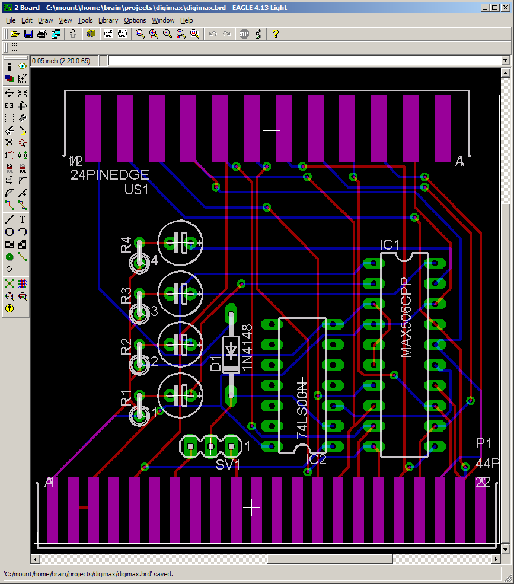Click the Open file toolbar icon
Screen dimensions: 514x584
15,34
